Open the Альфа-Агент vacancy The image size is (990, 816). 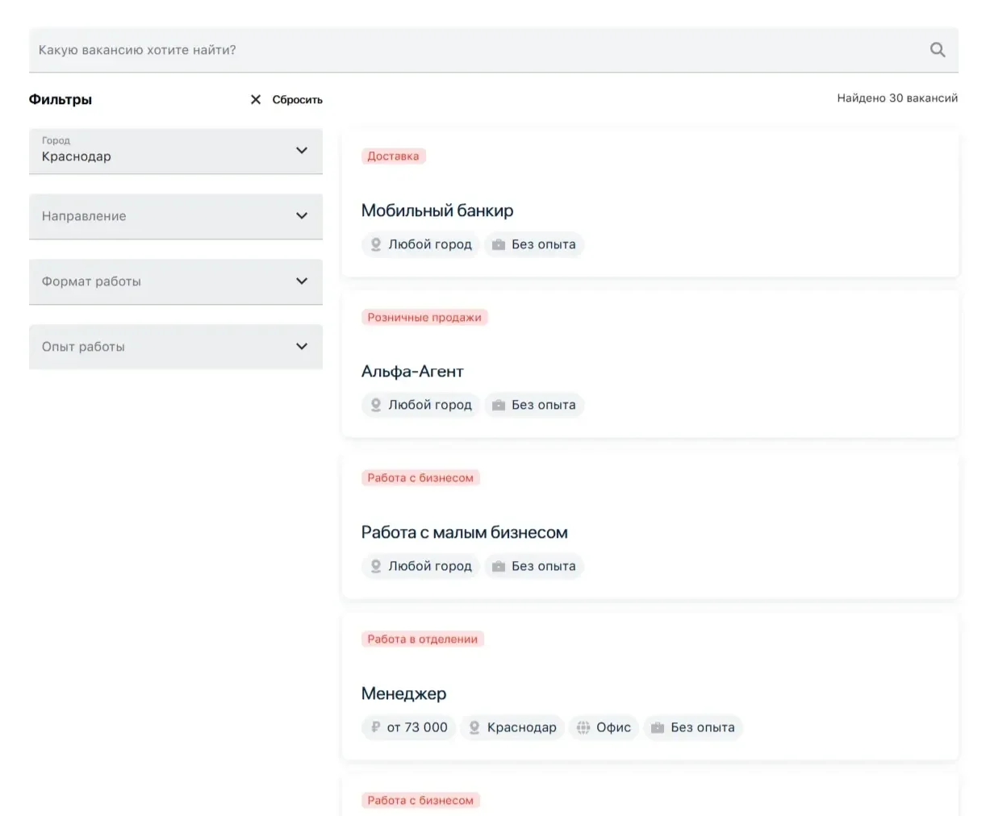(x=412, y=372)
